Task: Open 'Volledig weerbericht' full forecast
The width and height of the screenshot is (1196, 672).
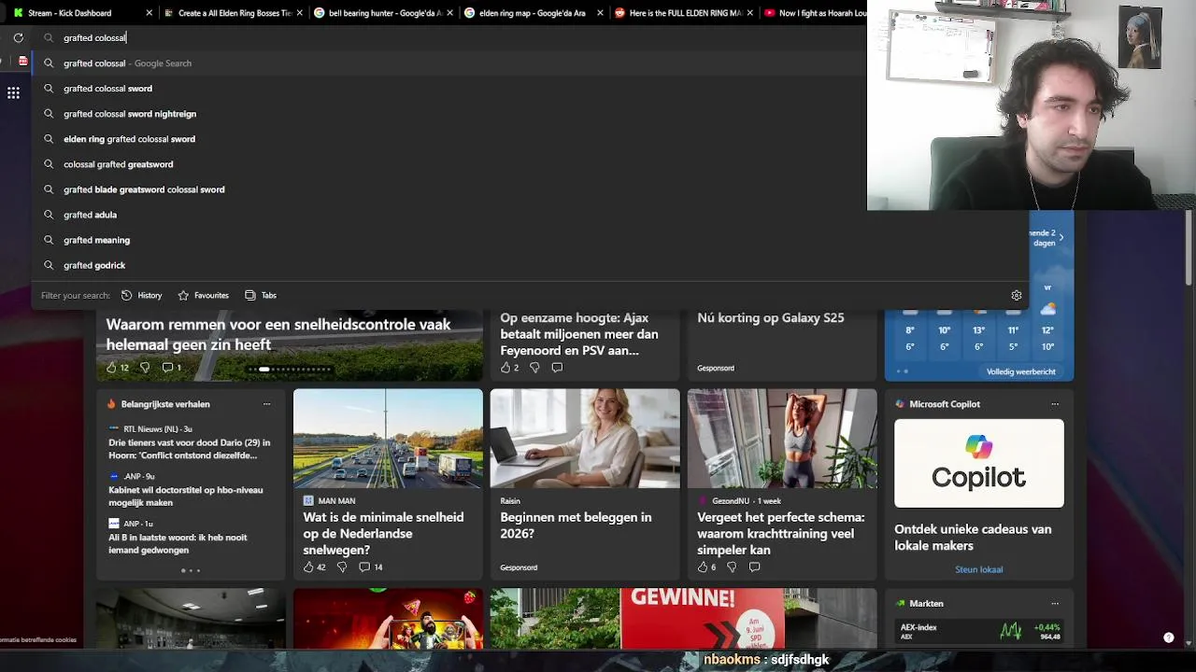Action: click(1021, 371)
